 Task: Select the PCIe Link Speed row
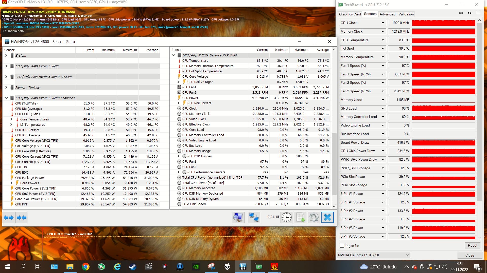pos(250,204)
